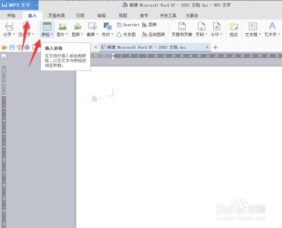Click the 文本框 text box icon

(253, 26)
